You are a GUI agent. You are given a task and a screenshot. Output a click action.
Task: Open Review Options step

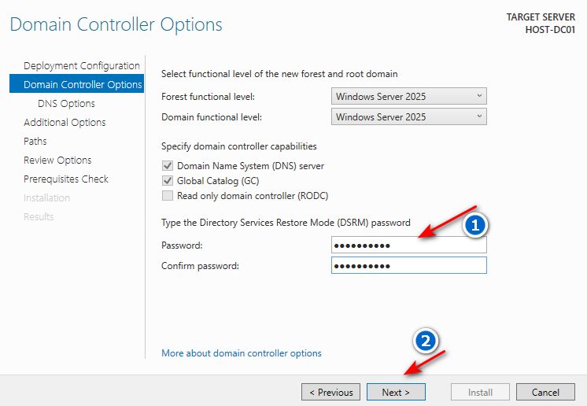click(57, 160)
